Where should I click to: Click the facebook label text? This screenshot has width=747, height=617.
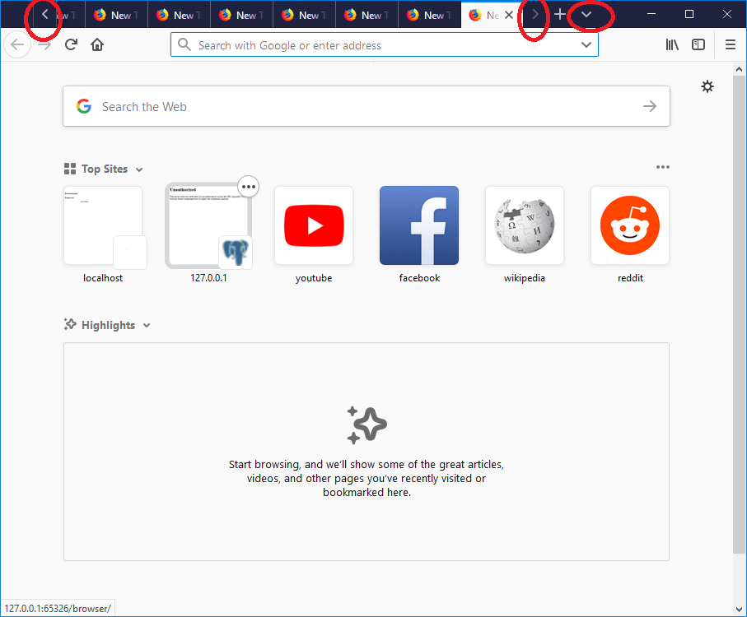pos(419,278)
